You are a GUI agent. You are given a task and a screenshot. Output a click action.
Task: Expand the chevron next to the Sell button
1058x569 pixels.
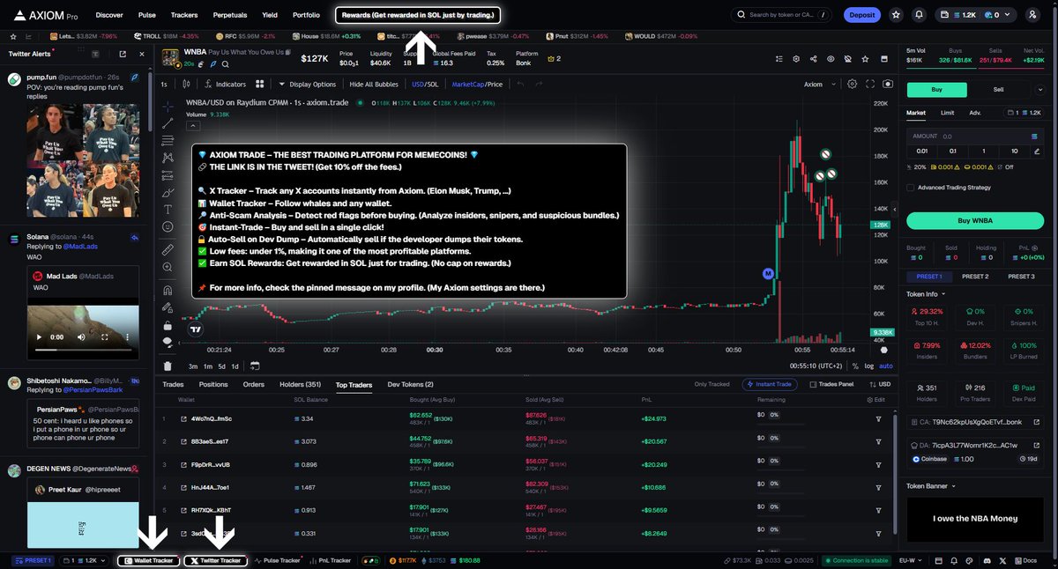pyautogui.click(x=1039, y=90)
